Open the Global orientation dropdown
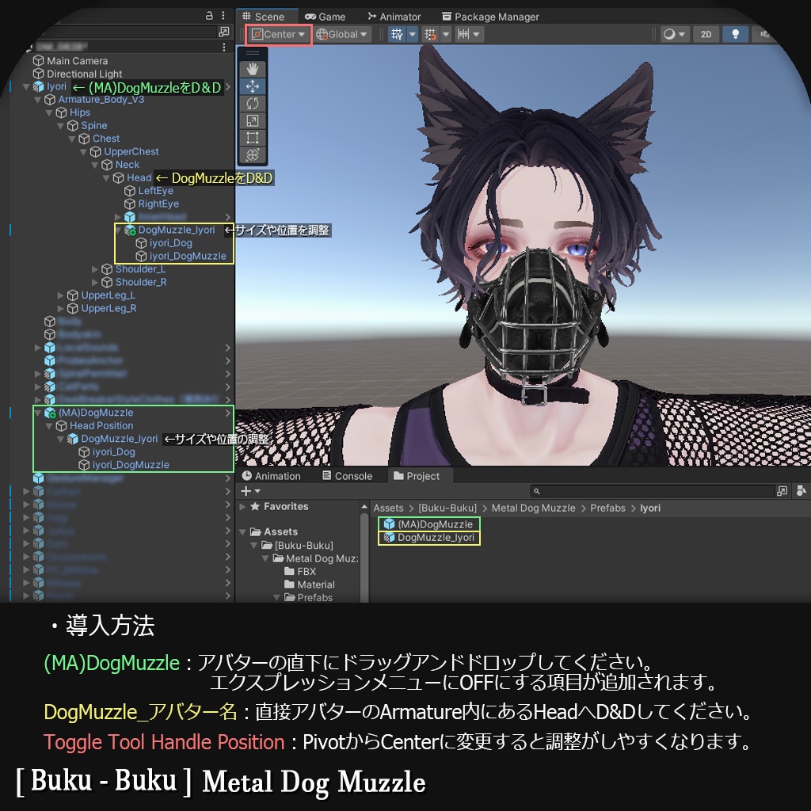 point(340,34)
